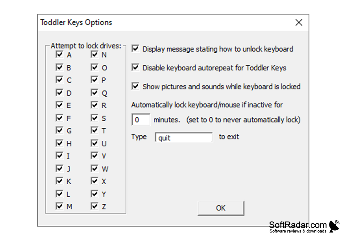Image resolution: width=347 pixels, height=241 pixels.
Task: Uncheck drive J checkbox
Action: coord(60,168)
